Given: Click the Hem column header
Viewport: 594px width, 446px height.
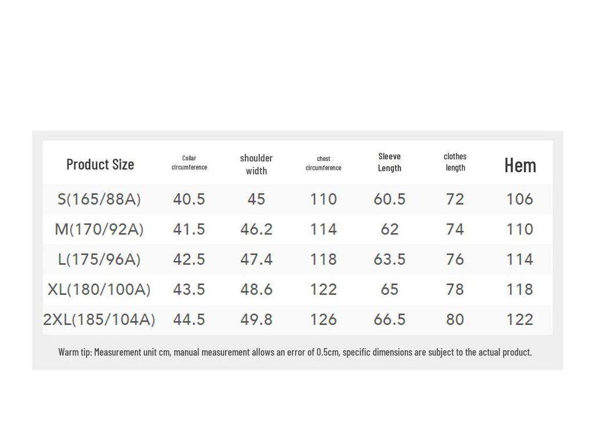Looking at the screenshot, I should [x=520, y=166].
